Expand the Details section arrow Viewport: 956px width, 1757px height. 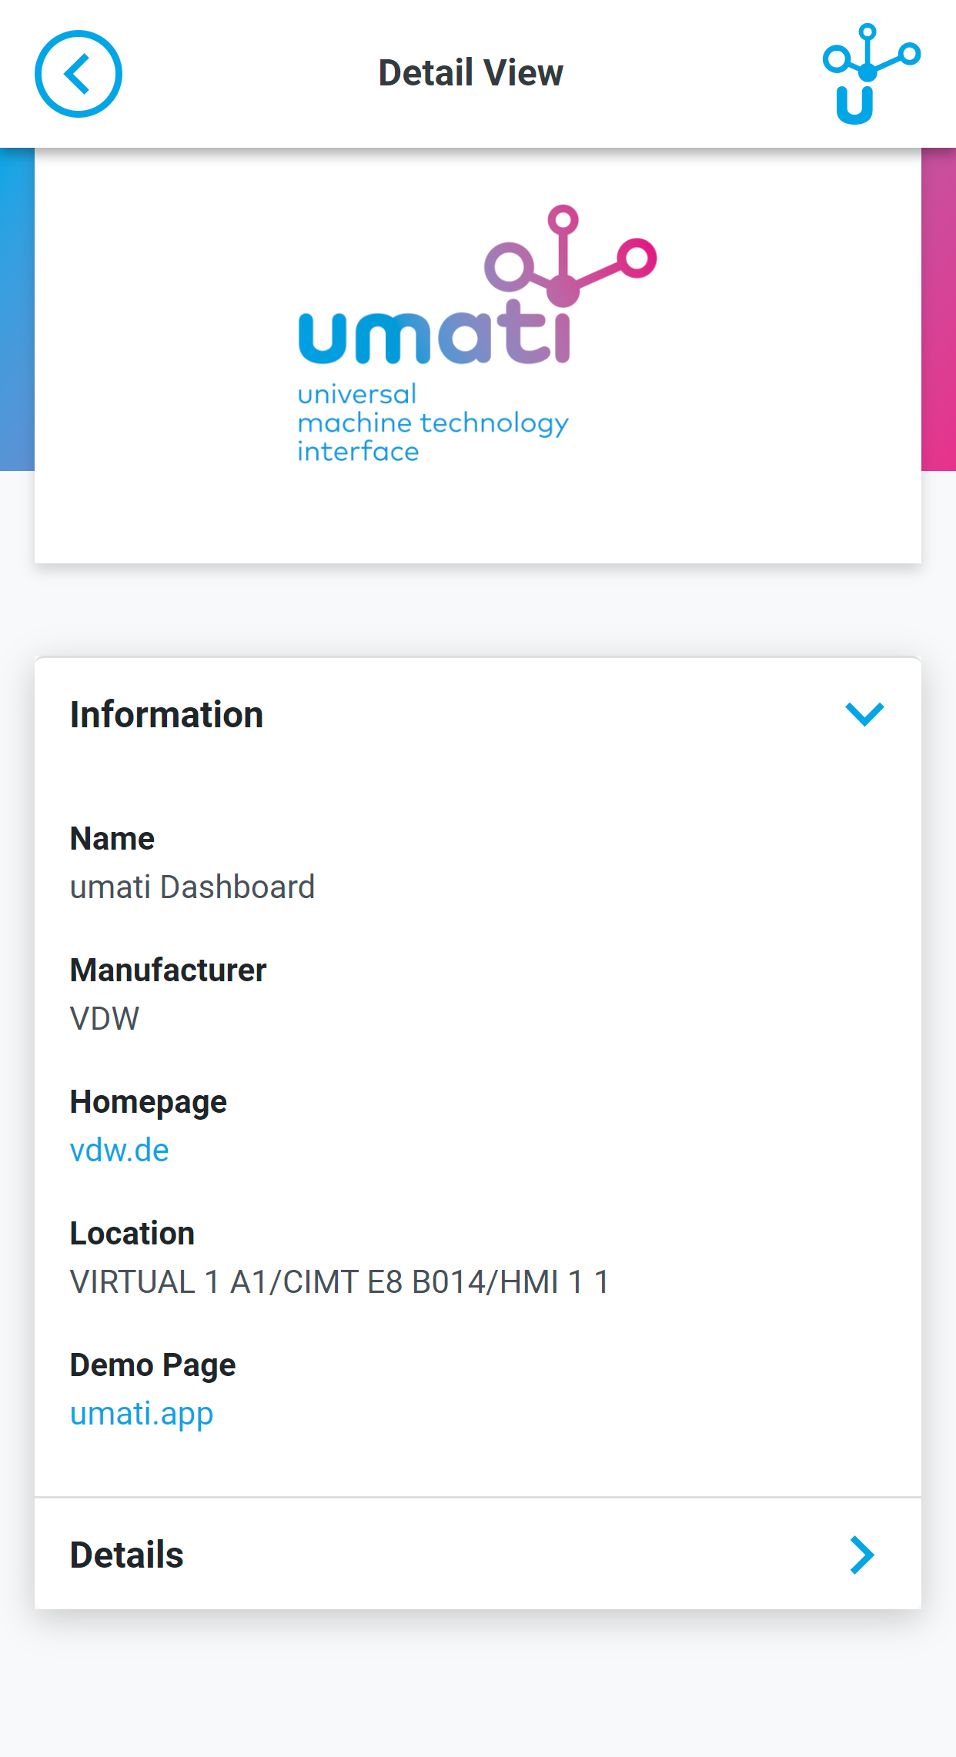tap(862, 1555)
